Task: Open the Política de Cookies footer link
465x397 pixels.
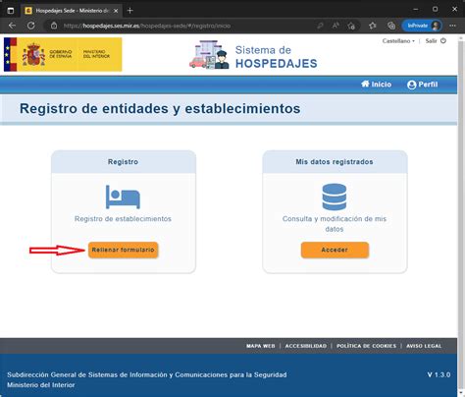Action: [366, 346]
